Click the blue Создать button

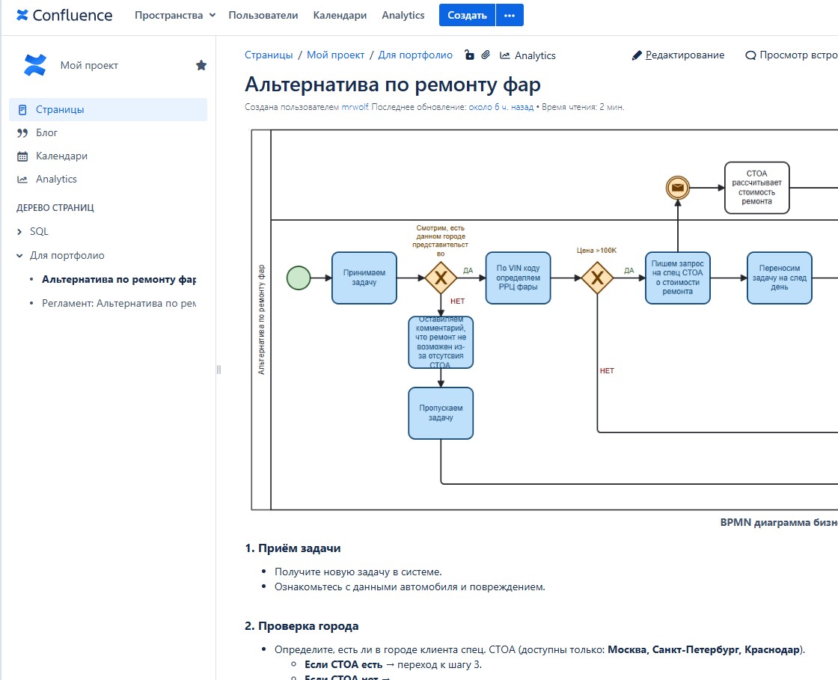coord(466,15)
